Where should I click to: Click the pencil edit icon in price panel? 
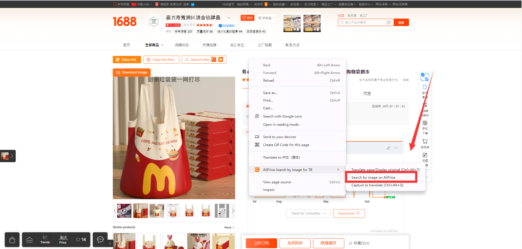(388, 148)
